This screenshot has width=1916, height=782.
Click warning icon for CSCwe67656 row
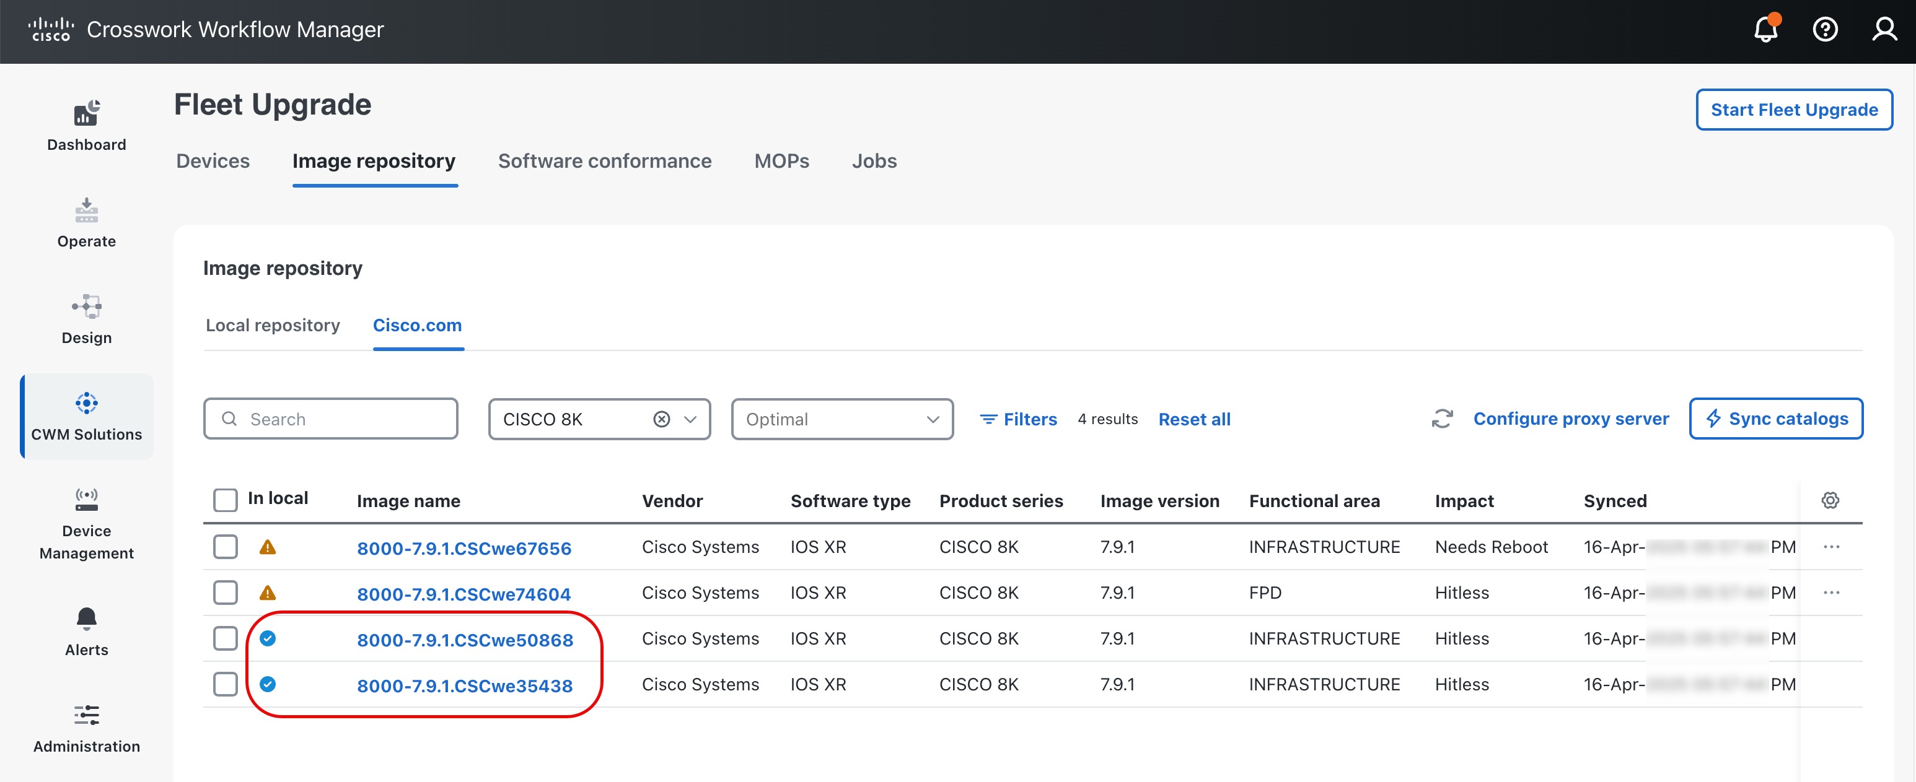coord(268,547)
